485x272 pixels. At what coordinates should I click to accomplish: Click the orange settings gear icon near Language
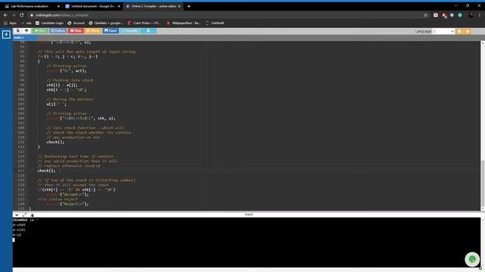click(468, 32)
